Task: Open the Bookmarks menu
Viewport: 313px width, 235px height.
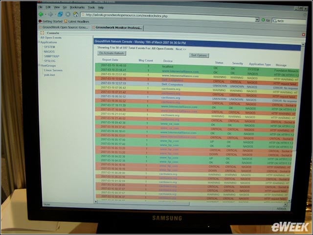Action: click(x=77, y=7)
